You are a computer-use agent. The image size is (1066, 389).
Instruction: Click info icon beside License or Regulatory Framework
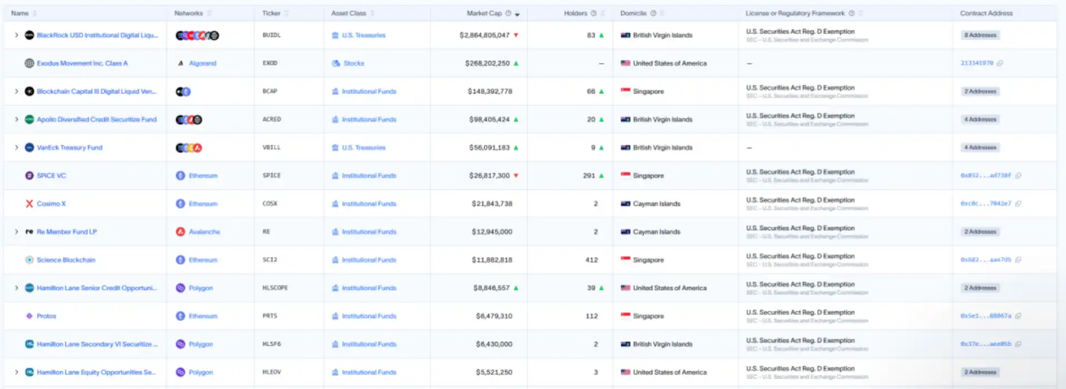pyautogui.click(x=852, y=13)
